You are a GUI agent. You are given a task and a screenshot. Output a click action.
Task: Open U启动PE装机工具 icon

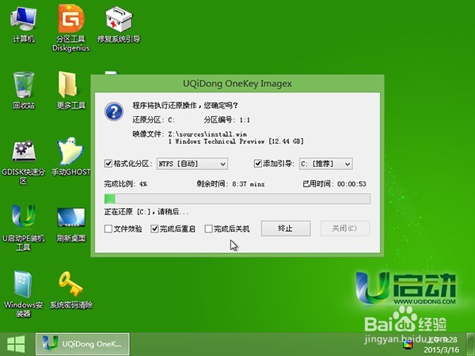23,228
